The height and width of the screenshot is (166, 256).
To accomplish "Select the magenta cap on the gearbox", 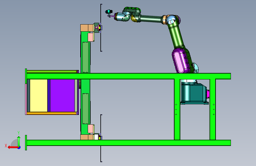I will [208, 94].
